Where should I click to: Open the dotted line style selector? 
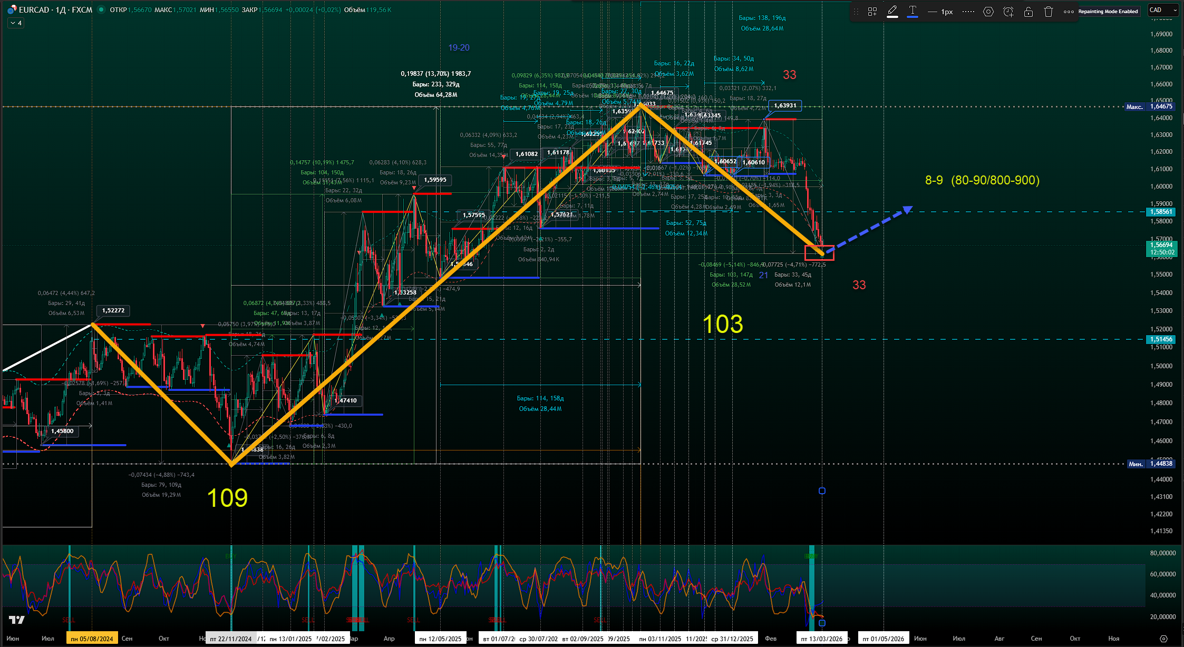(968, 12)
